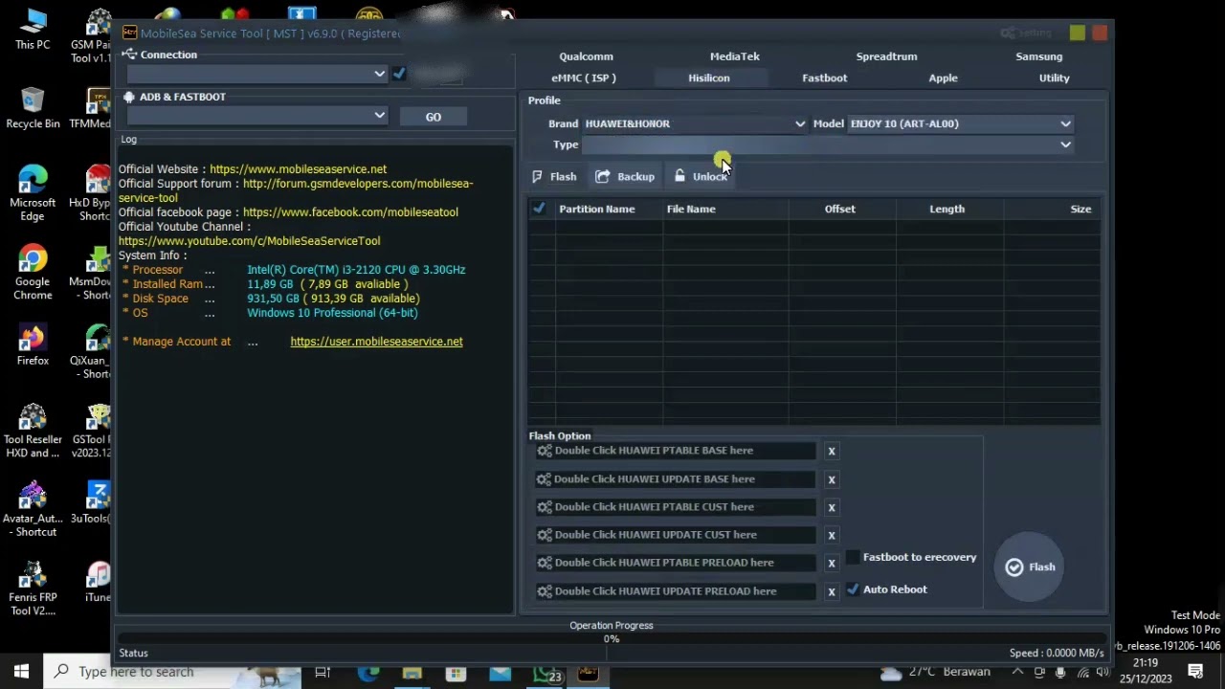This screenshot has height=689, width=1225.
Task: Switch to the Apple tab
Action: click(x=943, y=78)
